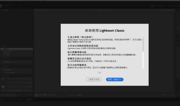Switch to Grid view in toolbar

36,95
